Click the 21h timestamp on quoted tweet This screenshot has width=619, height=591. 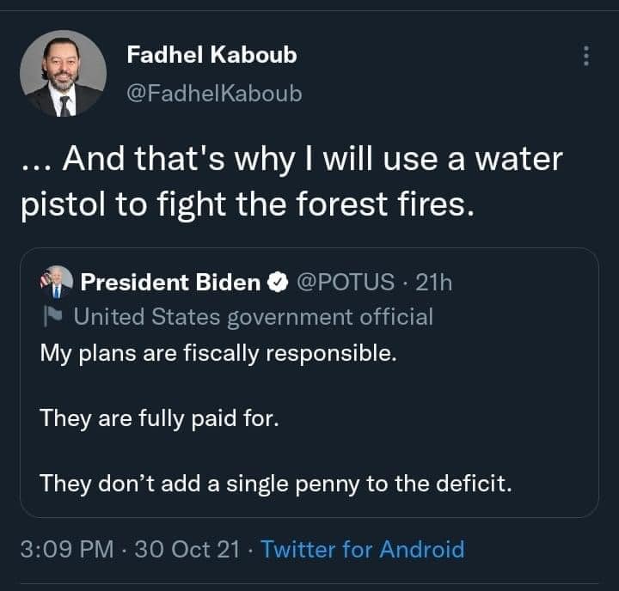point(433,282)
